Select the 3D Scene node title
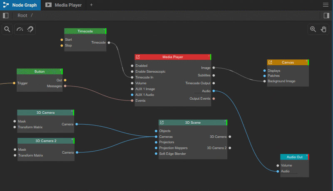This screenshot has width=333, height=191. 193,122
